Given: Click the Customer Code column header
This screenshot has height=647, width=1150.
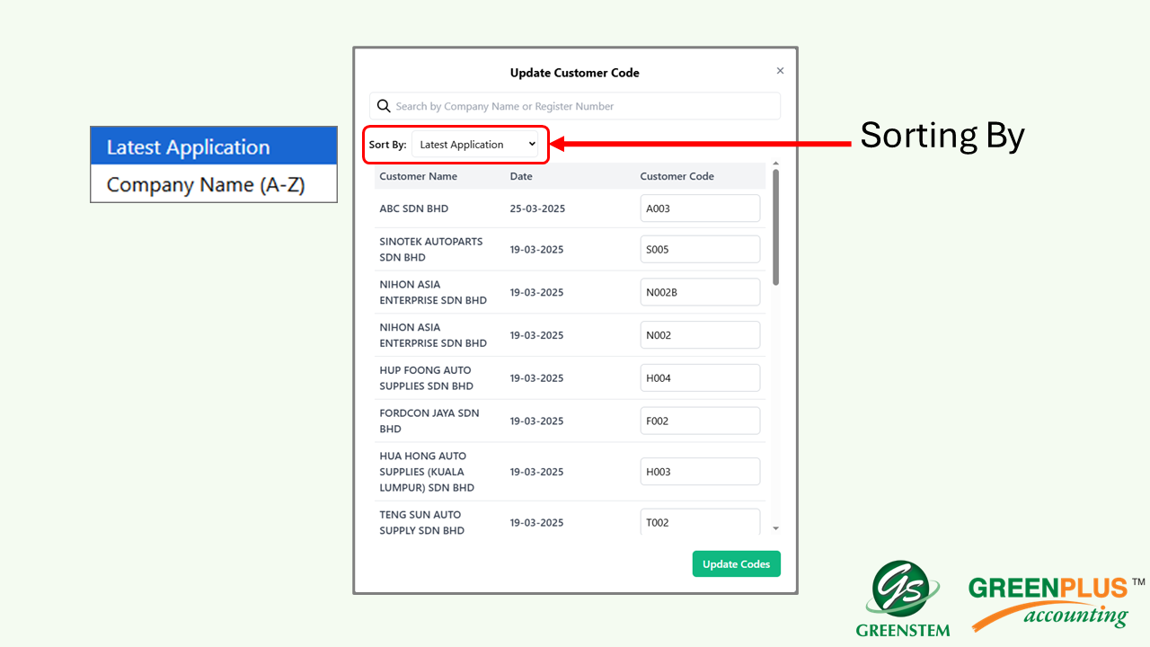Looking at the screenshot, I should [677, 176].
